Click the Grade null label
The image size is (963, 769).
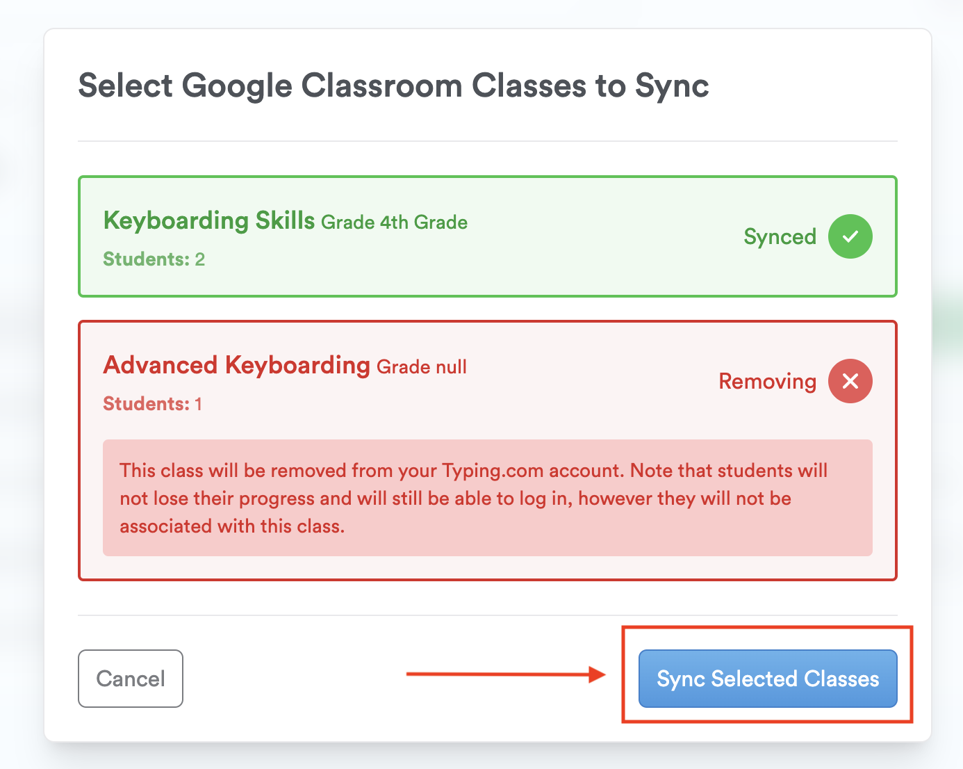[x=422, y=367]
